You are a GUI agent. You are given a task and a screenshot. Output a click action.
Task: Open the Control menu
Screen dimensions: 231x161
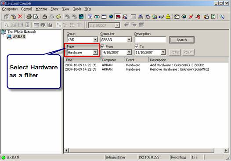(26, 9)
